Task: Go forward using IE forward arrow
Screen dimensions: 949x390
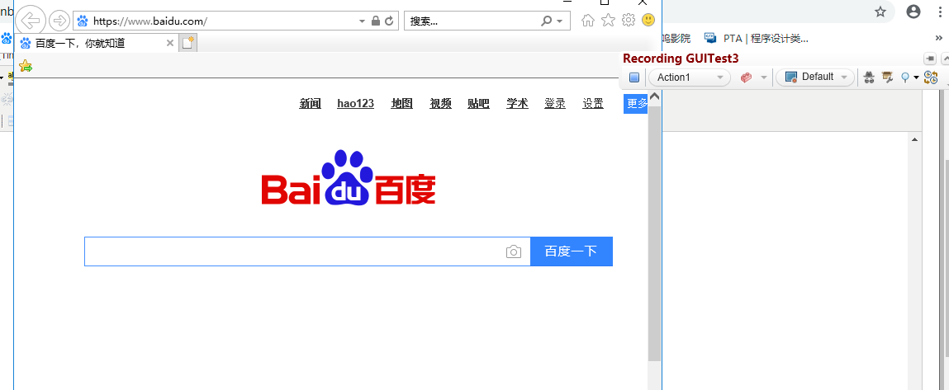Action: pyautogui.click(x=59, y=21)
